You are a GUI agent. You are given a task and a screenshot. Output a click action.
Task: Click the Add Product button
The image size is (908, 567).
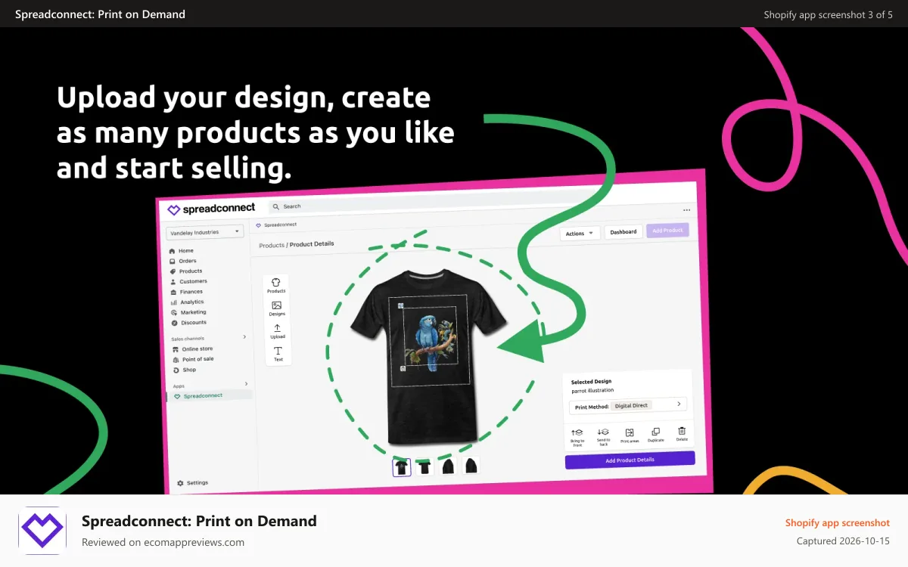667,230
